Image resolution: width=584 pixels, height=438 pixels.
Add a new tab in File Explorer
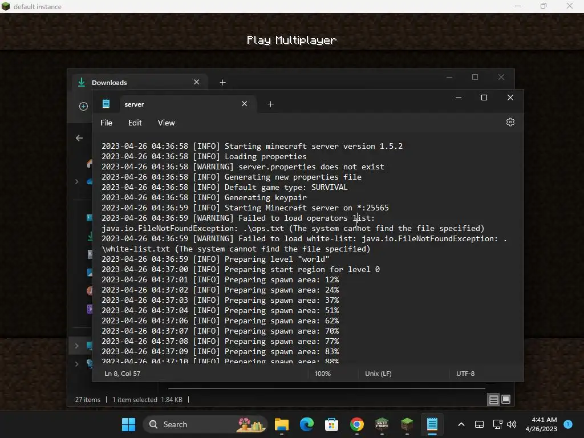(223, 82)
